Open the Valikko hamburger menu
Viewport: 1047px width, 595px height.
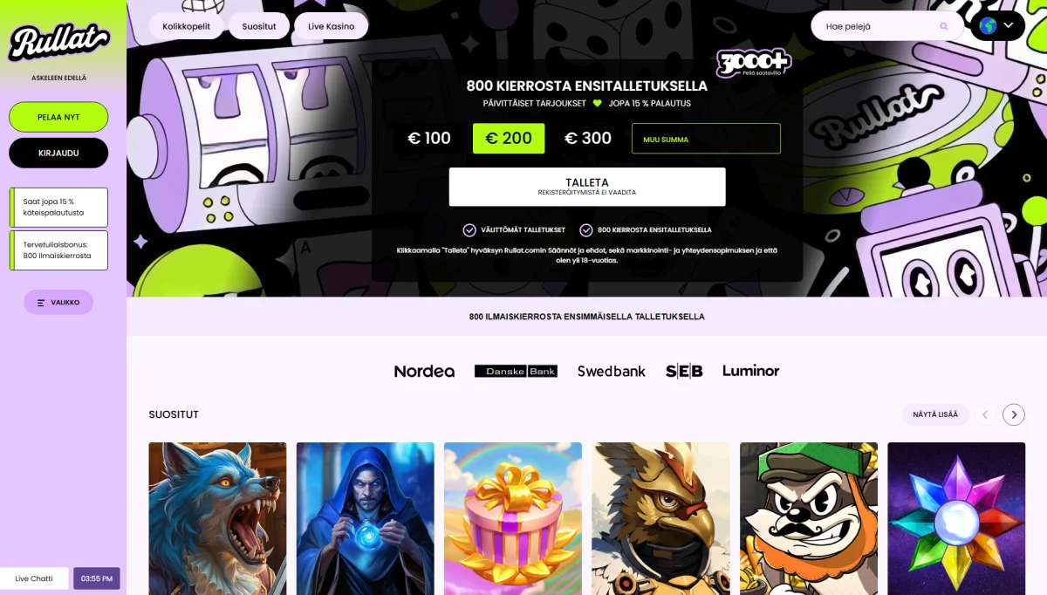coord(58,302)
